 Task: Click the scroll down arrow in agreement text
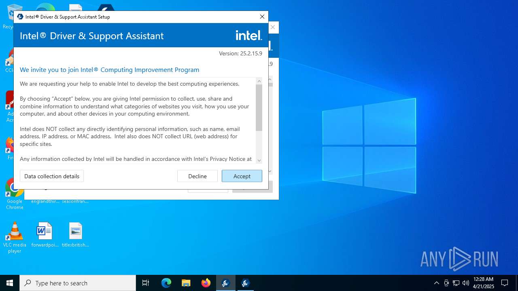click(x=259, y=160)
